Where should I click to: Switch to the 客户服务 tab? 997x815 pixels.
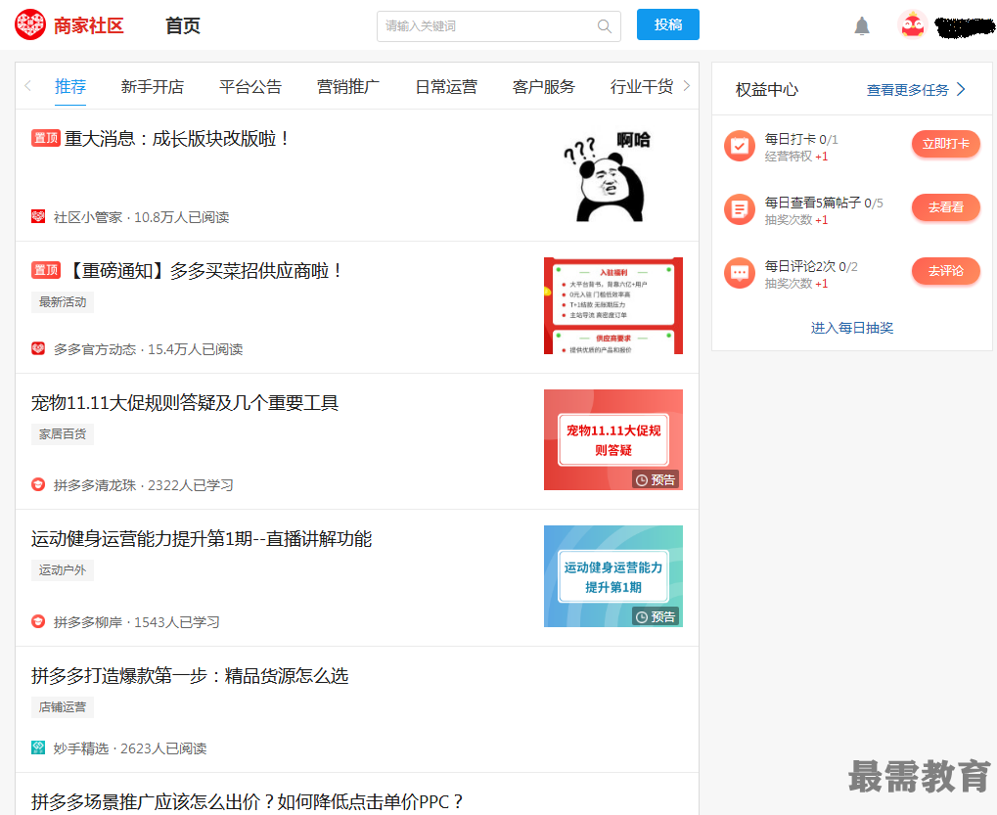click(544, 86)
